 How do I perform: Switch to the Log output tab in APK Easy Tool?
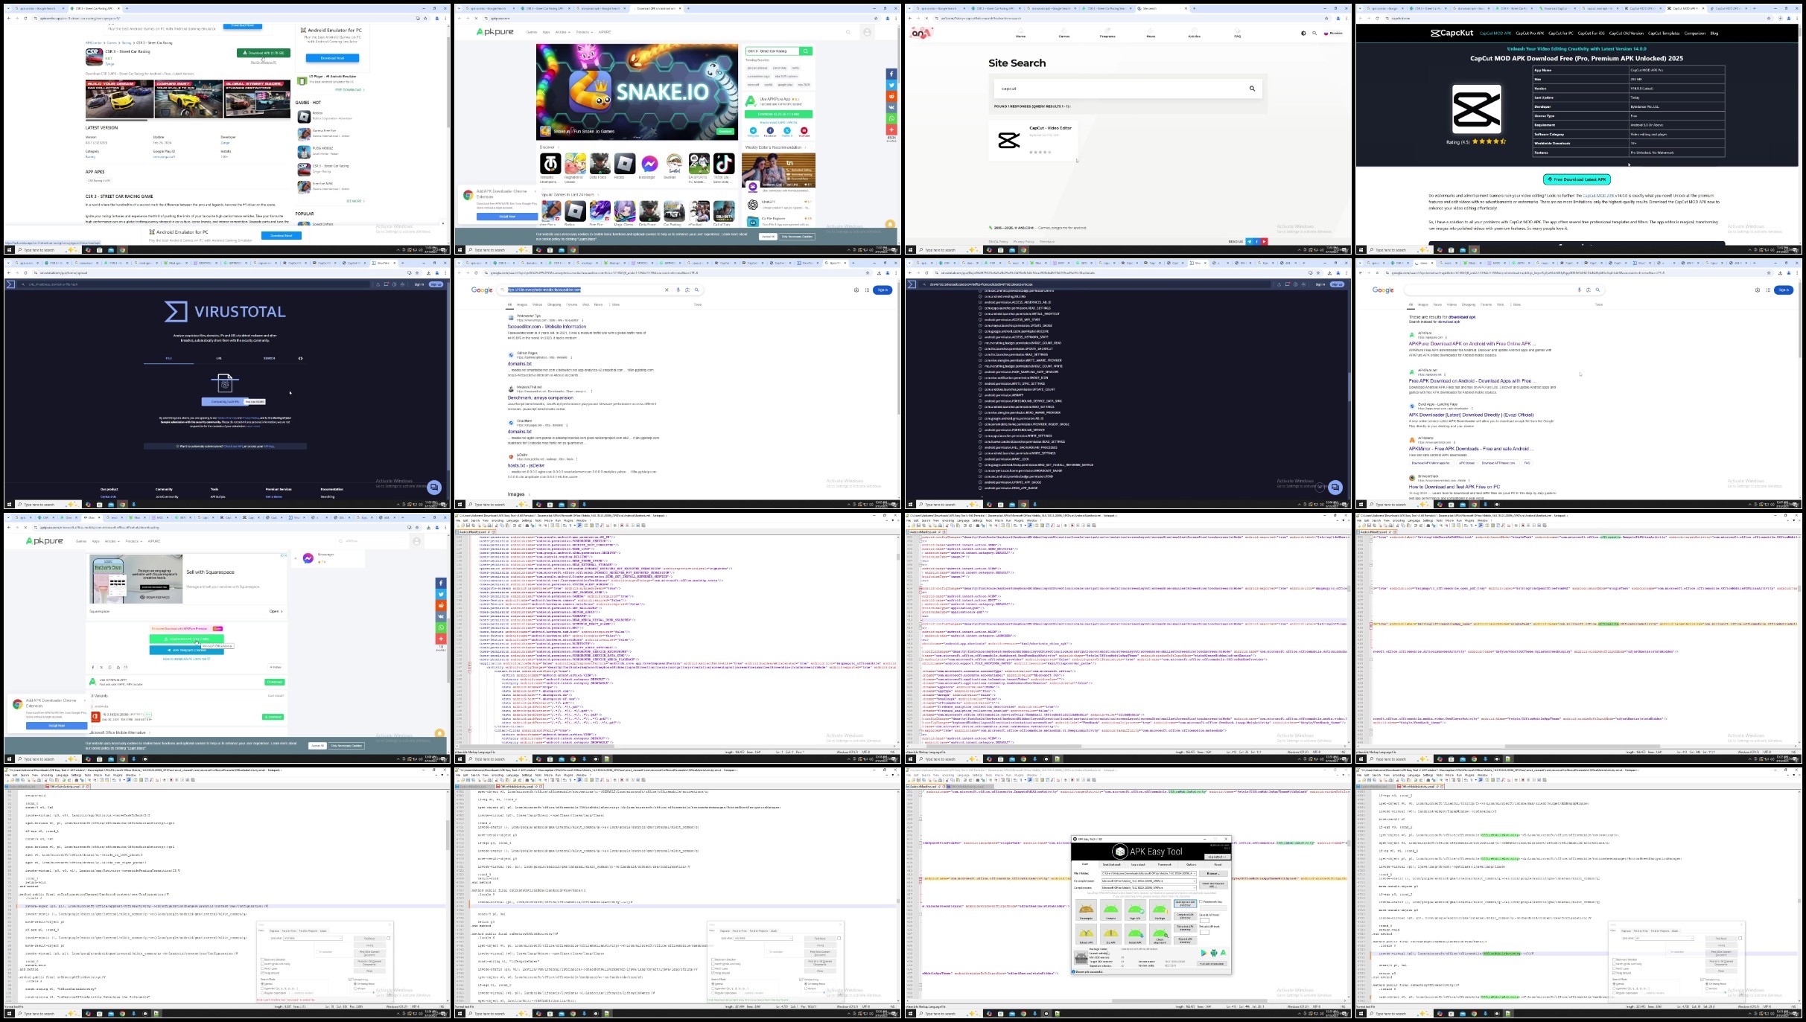1138,864
